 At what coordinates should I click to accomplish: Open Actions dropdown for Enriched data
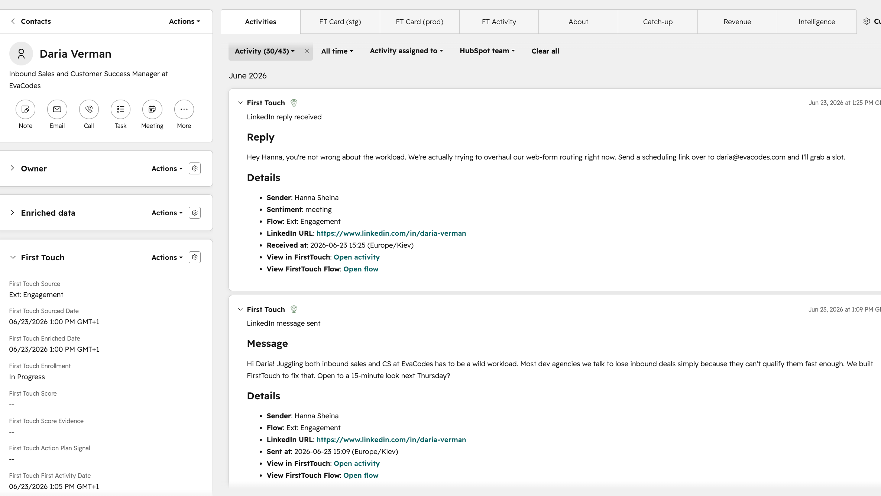(167, 213)
